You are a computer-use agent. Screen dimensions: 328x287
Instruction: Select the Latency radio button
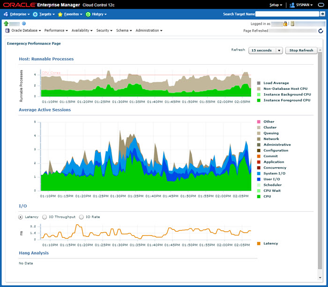[x=21, y=217]
